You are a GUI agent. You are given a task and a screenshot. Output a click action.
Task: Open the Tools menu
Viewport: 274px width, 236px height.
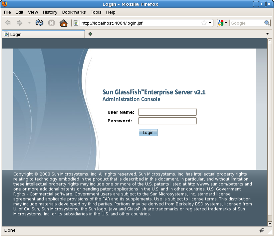pyautogui.click(x=96, y=12)
